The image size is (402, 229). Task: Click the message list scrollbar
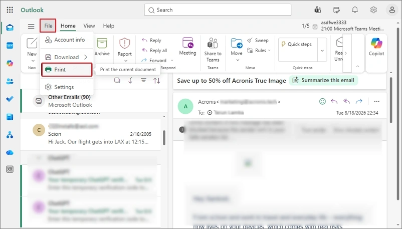click(x=164, y=138)
